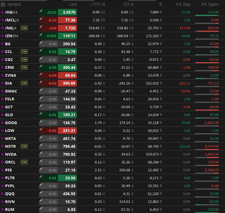The width and height of the screenshot is (225, 213).
Task: Click the PLTR last price 23.56
Action: pos(67,178)
